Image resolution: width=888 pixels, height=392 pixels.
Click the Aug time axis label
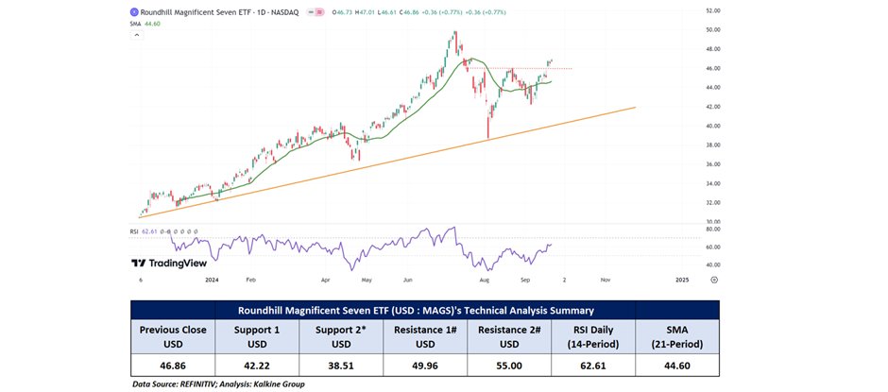click(x=484, y=280)
